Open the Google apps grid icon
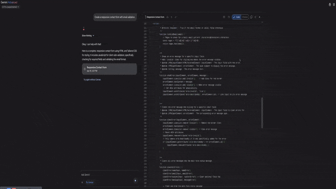Viewport: 336px width, 189px height. (x=334, y=5)
